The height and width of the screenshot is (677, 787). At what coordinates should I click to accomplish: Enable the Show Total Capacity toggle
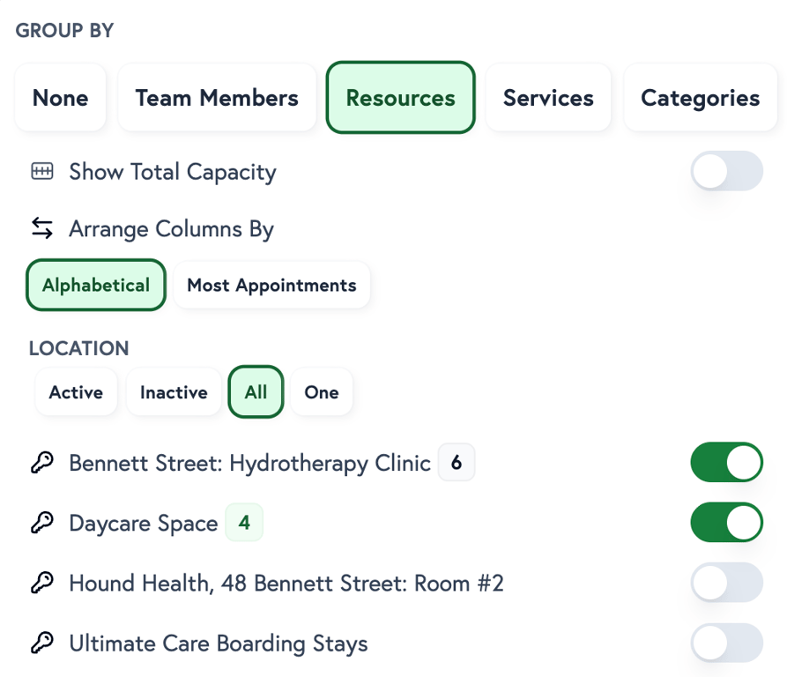tap(726, 171)
